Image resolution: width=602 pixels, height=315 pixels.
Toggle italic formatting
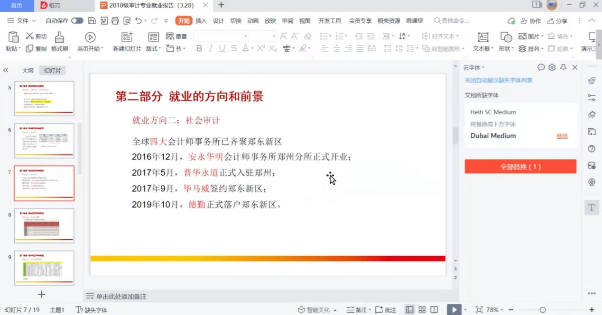[210, 48]
